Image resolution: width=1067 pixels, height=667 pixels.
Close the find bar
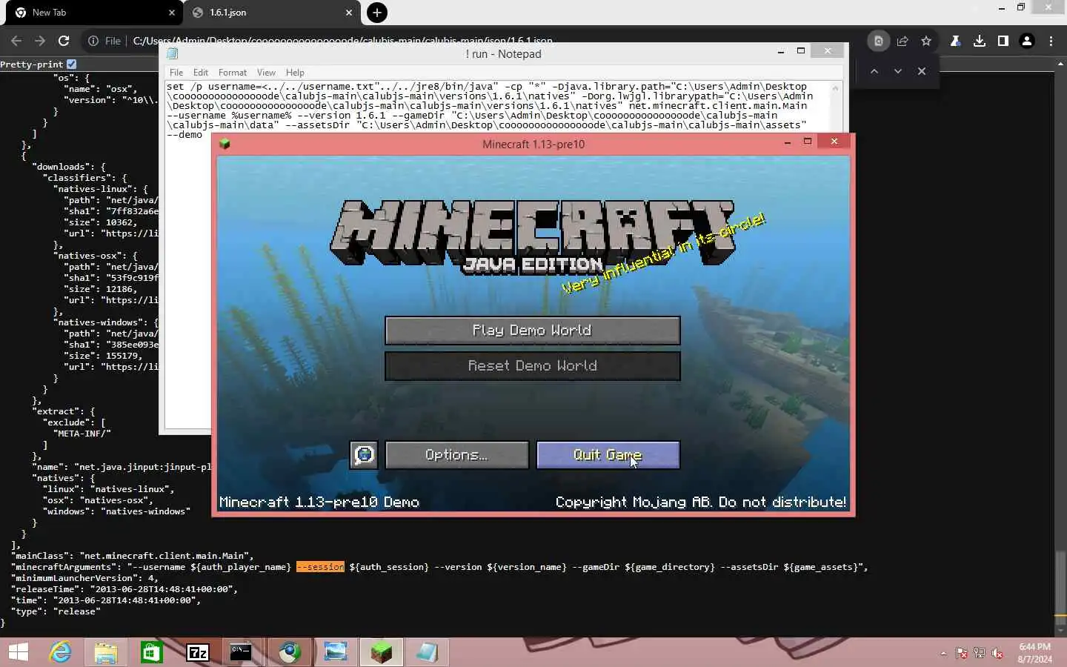point(922,71)
